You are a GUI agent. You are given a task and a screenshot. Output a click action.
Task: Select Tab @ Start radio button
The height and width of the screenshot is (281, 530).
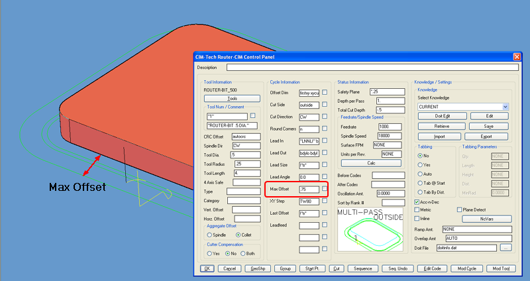[x=420, y=184]
